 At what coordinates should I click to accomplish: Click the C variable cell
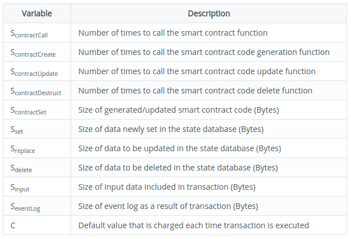pos(14,225)
